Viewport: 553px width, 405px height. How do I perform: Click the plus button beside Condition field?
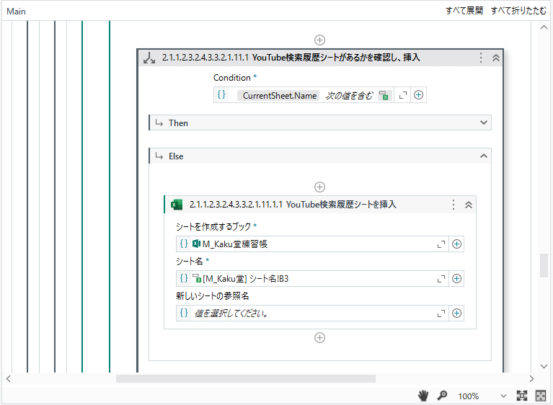419,95
